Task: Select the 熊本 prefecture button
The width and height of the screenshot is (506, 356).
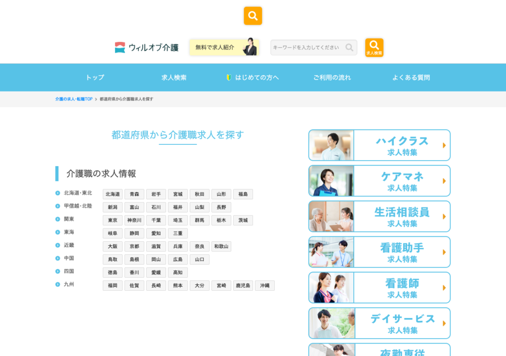Action: click(x=178, y=286)
